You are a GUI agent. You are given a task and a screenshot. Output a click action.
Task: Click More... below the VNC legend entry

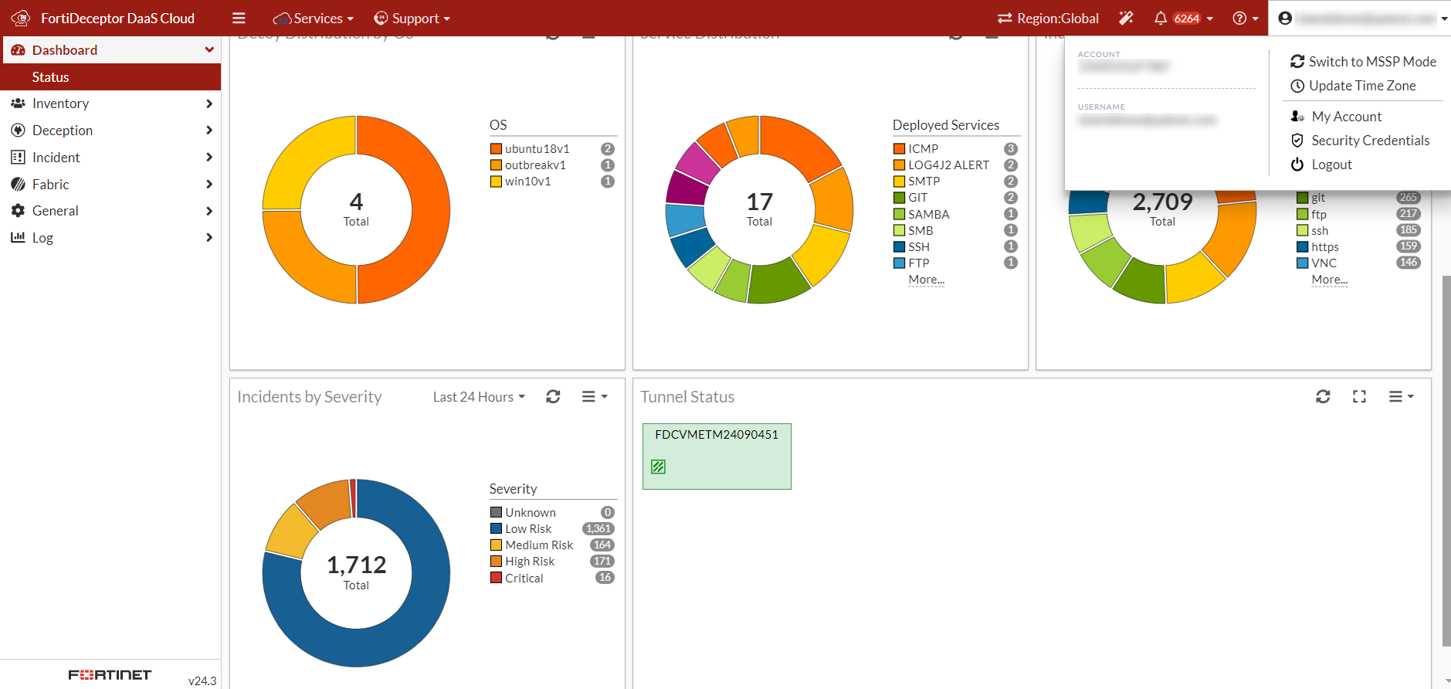[x=1330, y=280]
